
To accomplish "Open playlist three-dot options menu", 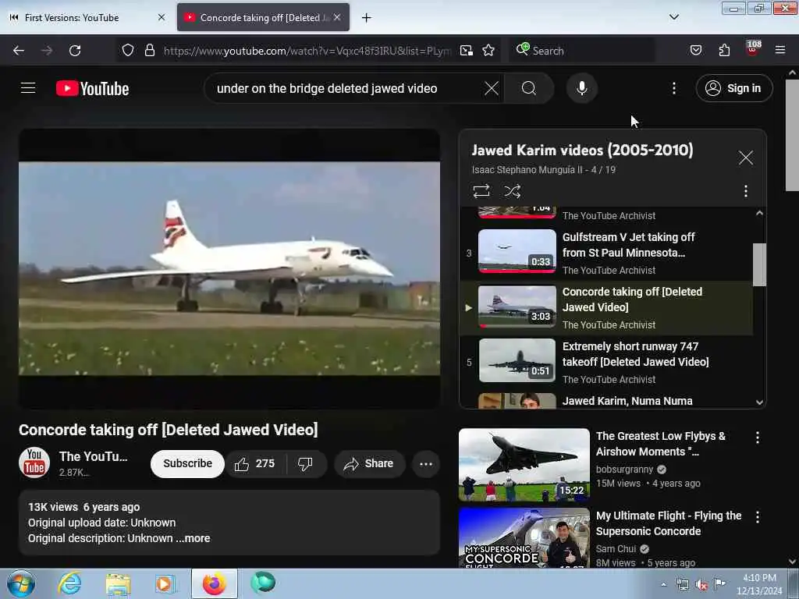I will click(745, 191).
